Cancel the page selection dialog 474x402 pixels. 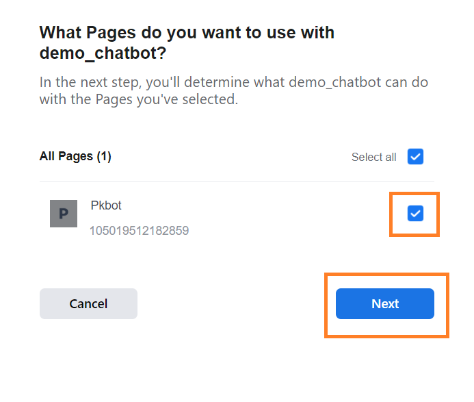click(88, 303)
